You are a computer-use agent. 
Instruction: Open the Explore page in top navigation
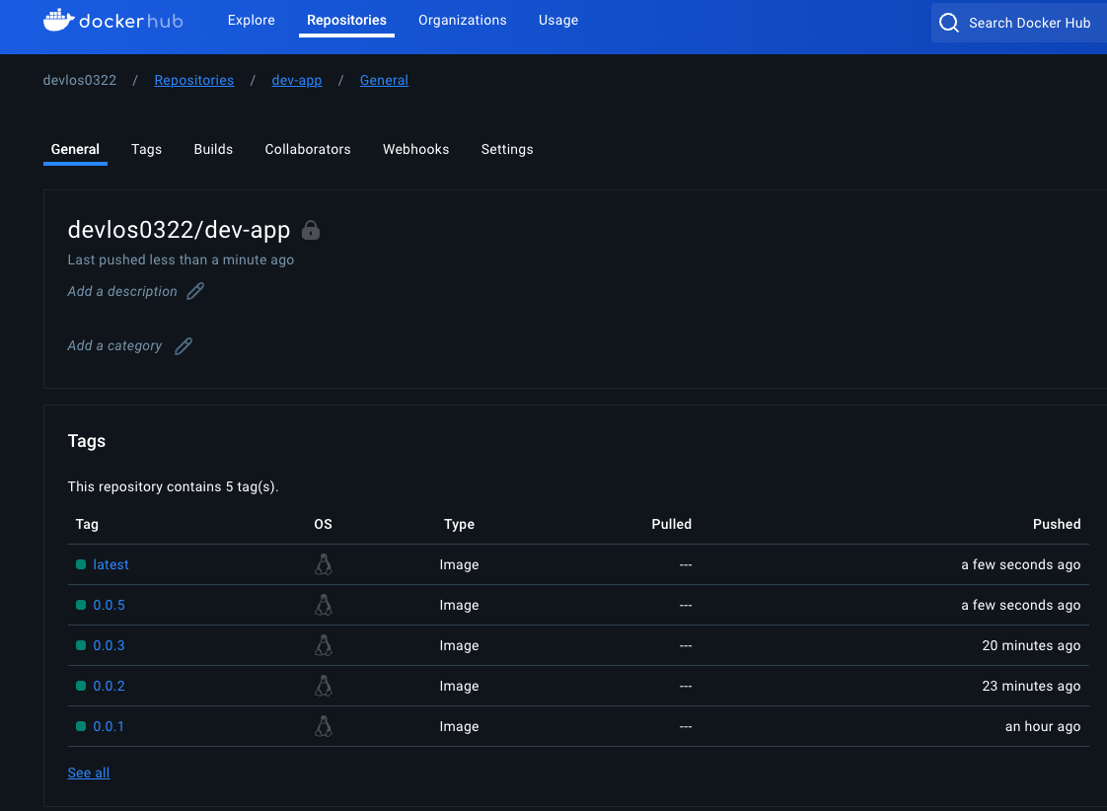tap(252, 21)
